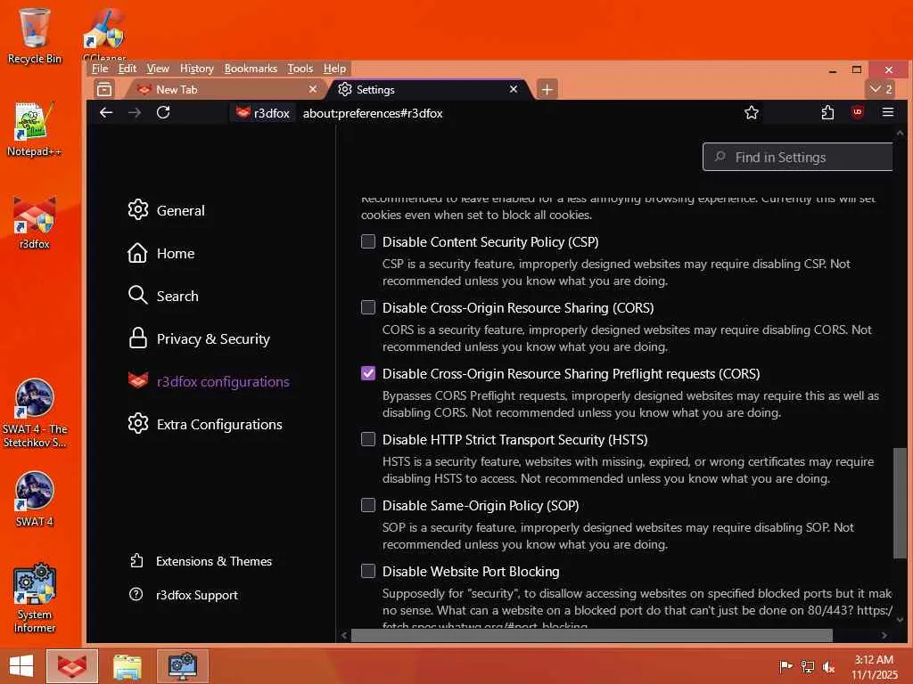Switch to the New Tab tab

click(226, 89)
